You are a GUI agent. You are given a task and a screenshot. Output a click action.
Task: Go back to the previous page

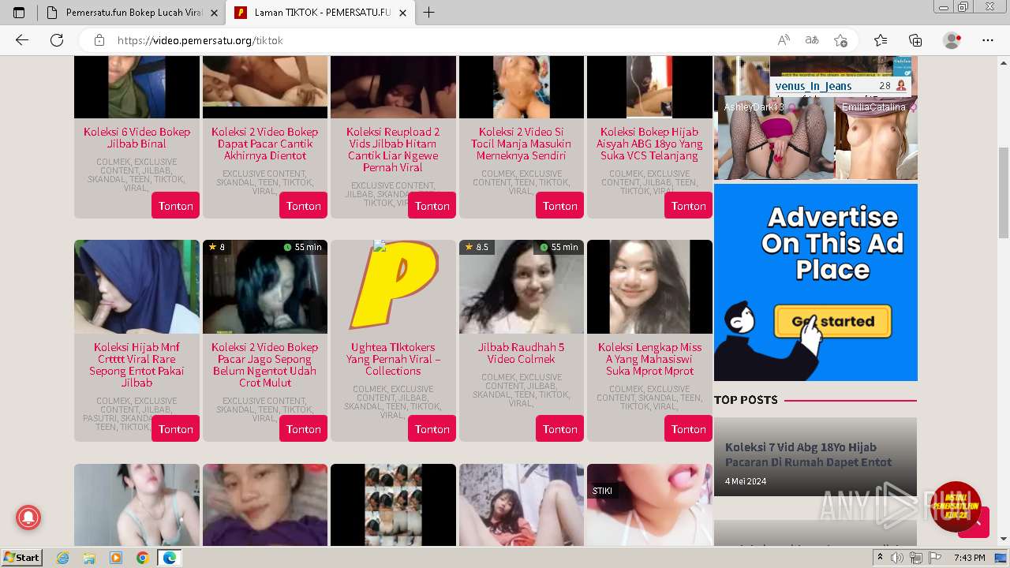[22, 40]
